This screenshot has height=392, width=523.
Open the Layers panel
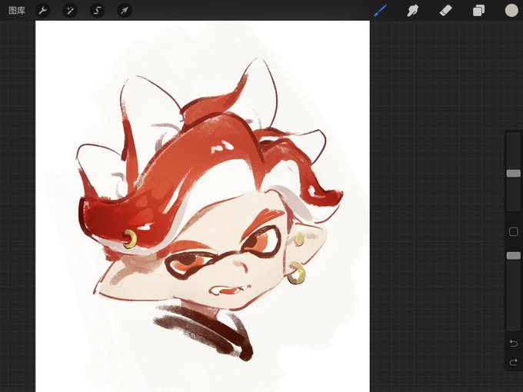click(x=478, y=10)
